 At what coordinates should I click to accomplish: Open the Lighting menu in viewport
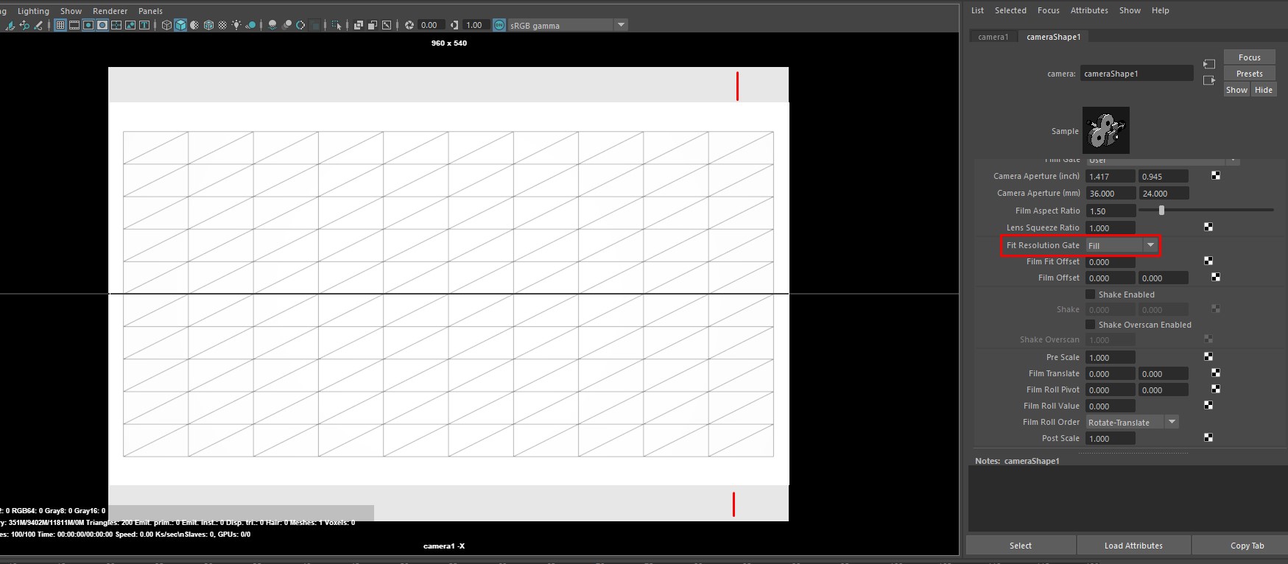[x=33, y=11]
